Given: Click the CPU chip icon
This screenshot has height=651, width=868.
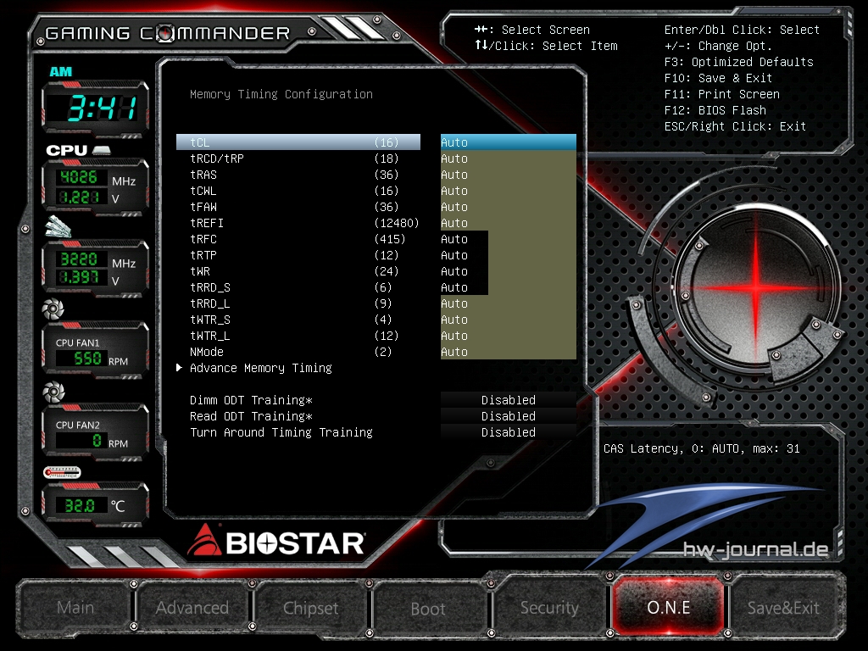Looking at the screenshot, I should [102, 150].
